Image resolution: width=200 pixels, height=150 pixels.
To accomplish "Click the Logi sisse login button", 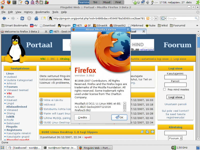I will (x=175, y=97).
